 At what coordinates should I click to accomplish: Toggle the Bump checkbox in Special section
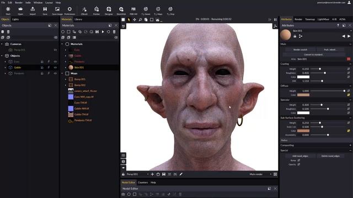(299, 160)
